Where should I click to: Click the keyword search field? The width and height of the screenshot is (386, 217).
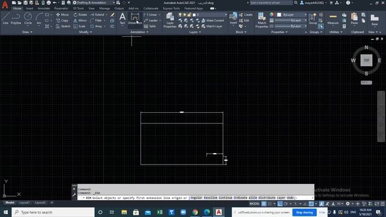(x=271, y=2)
